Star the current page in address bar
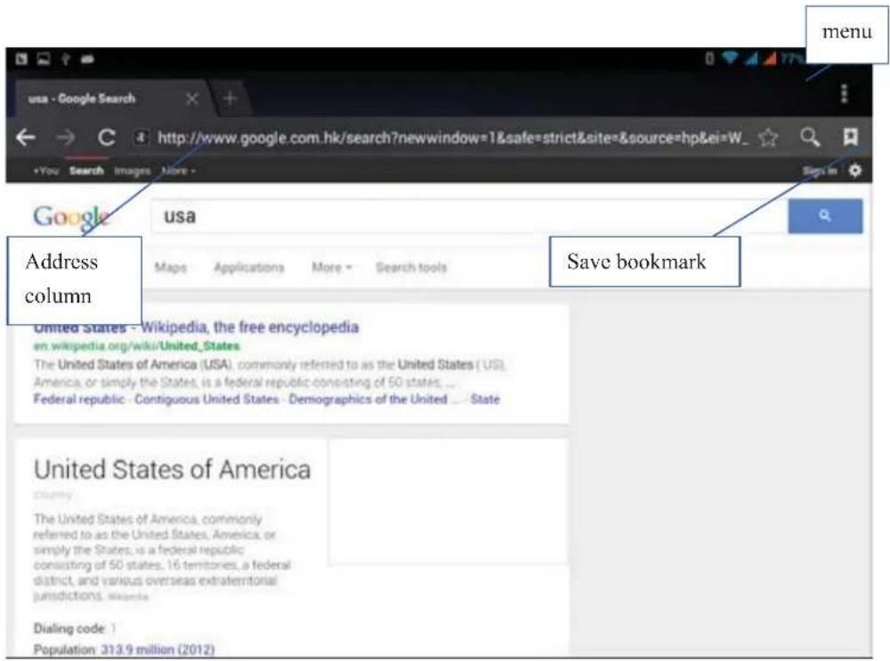890x661 pixels. (769, 137)
